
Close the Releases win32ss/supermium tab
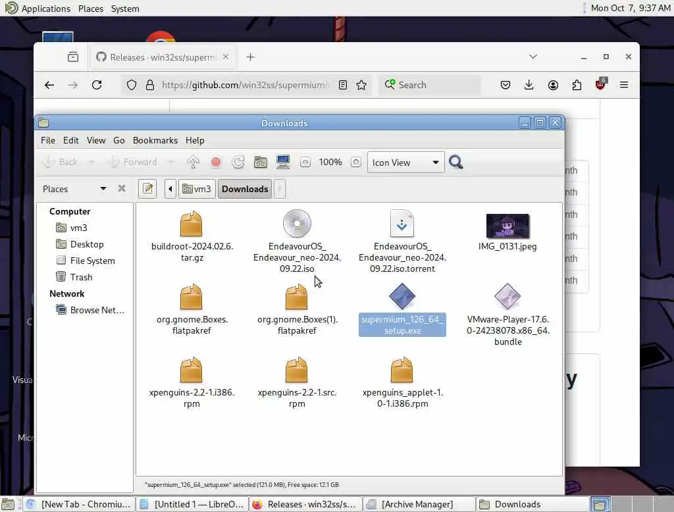tap(226, 57)
